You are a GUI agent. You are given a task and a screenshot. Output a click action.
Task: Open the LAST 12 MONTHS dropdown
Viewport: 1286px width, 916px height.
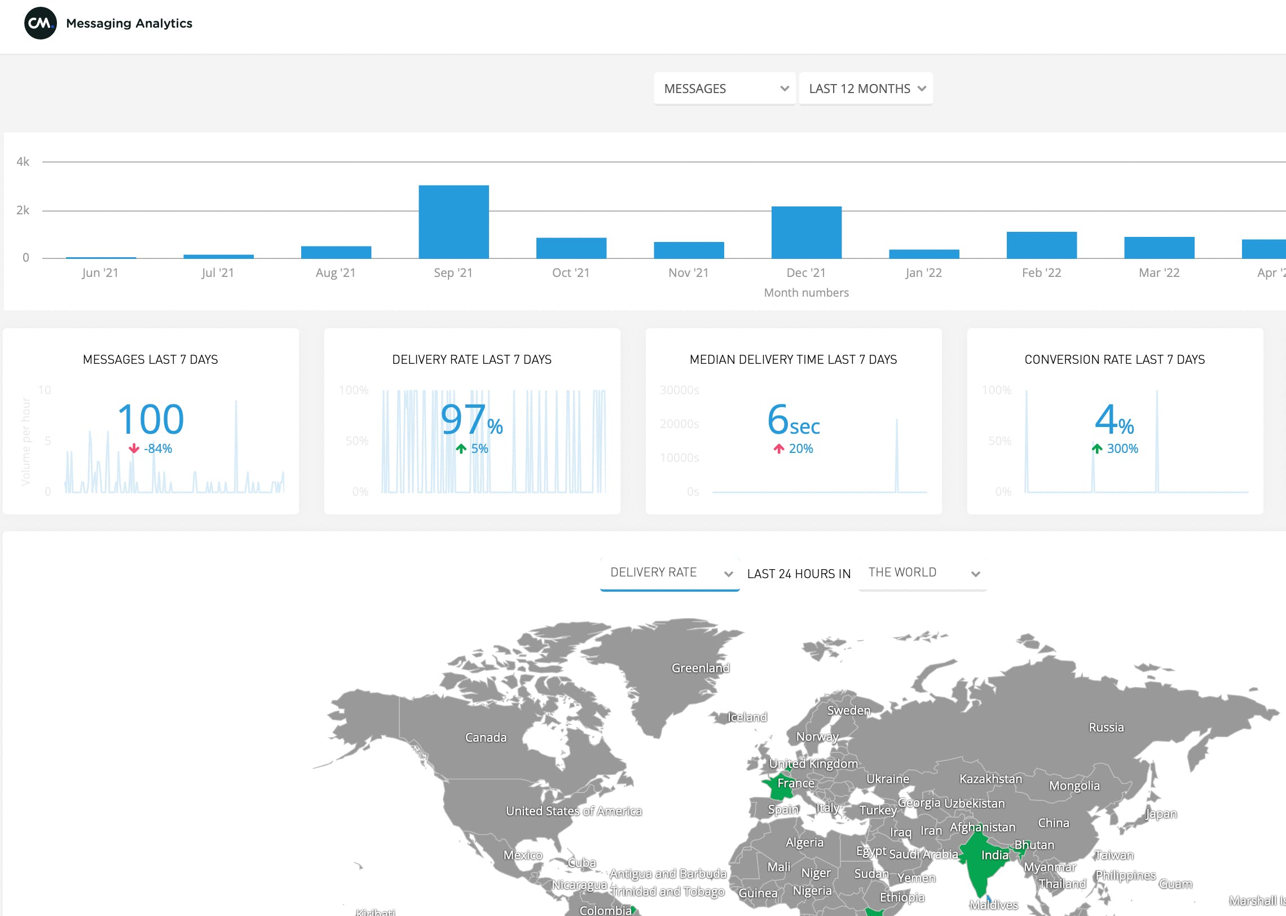866,89
